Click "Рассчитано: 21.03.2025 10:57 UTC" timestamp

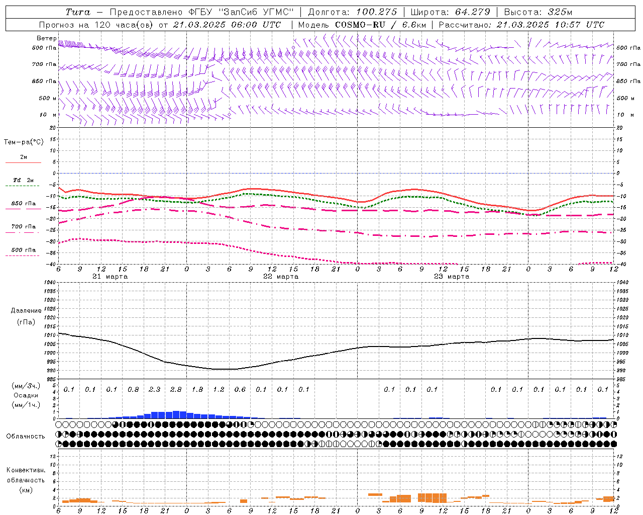pyautogui.click(x=521, y=25)
